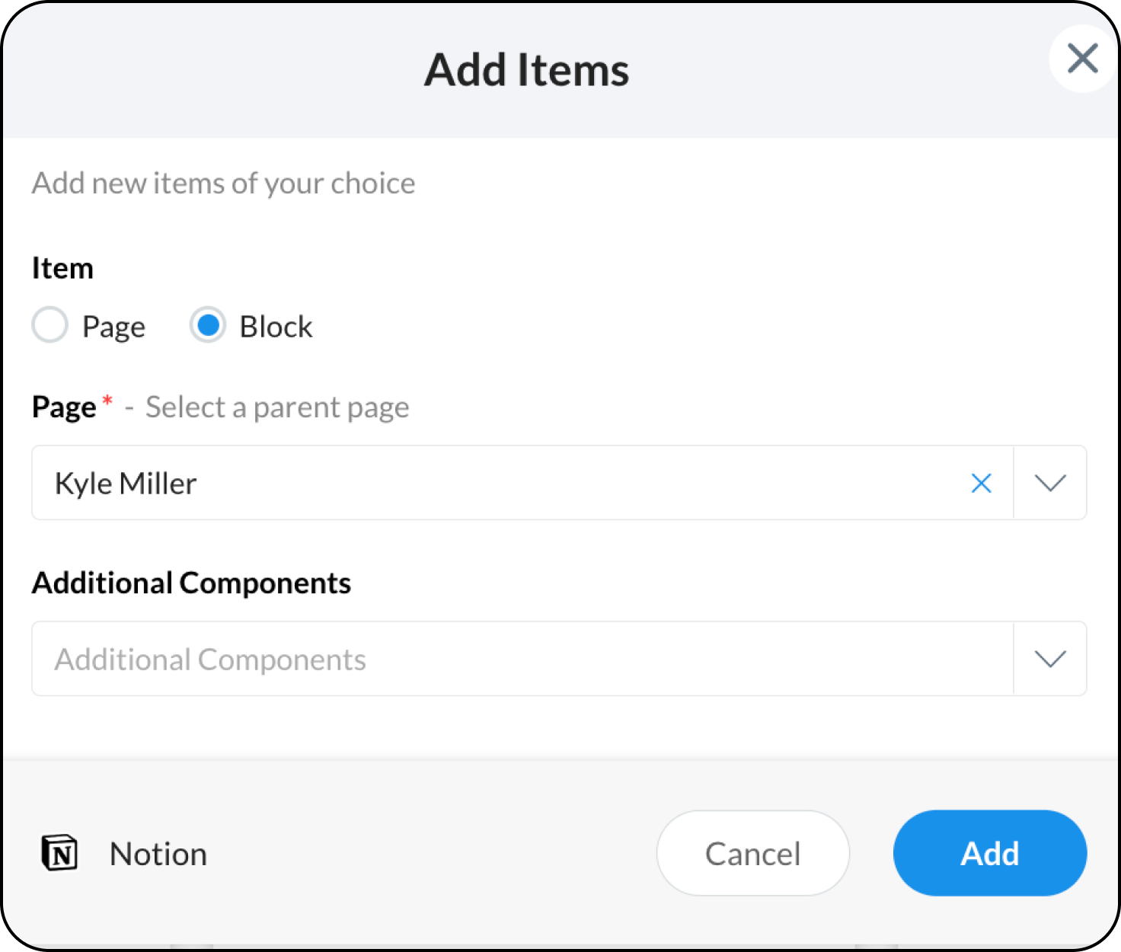Viewport: 1121px width, 952px height.
Task: Select the Block radio button
Action: click(x=208, y=325)
